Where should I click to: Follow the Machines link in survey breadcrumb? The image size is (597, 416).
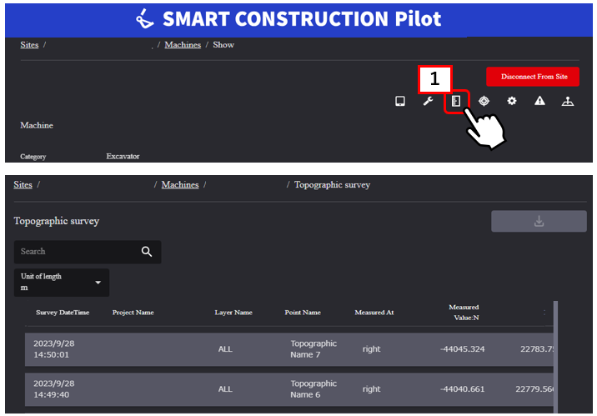pos(180,185)
